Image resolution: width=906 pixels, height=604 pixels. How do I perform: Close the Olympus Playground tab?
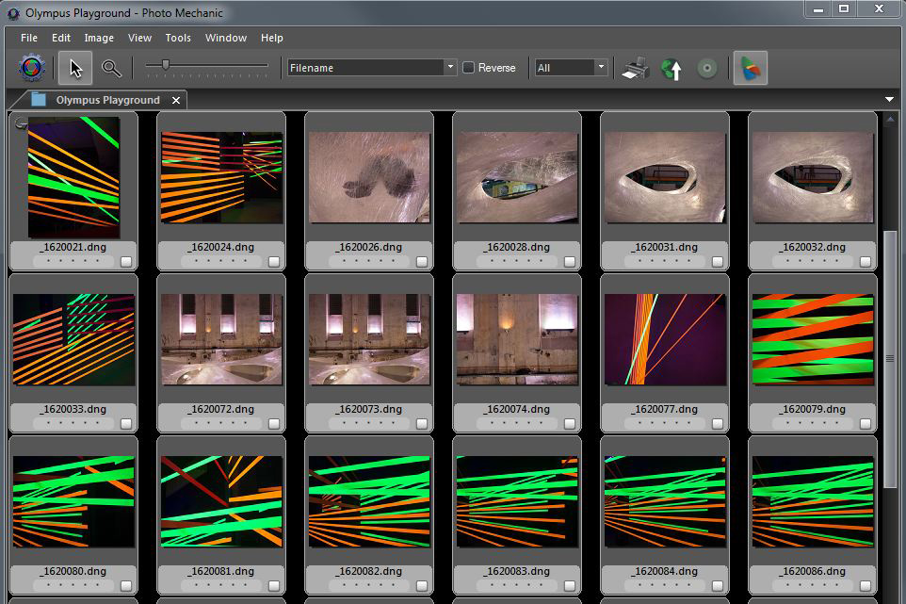tap(176, 100)
